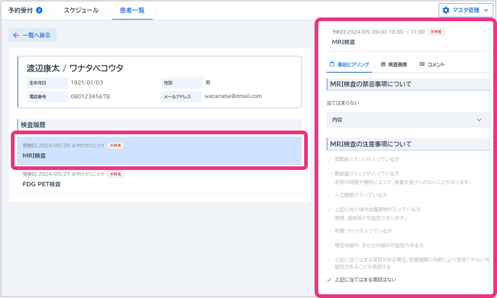The image size is (497, 298).
Task: Select the FDG PET検査 history entry
Action: (x=159, y=180)
